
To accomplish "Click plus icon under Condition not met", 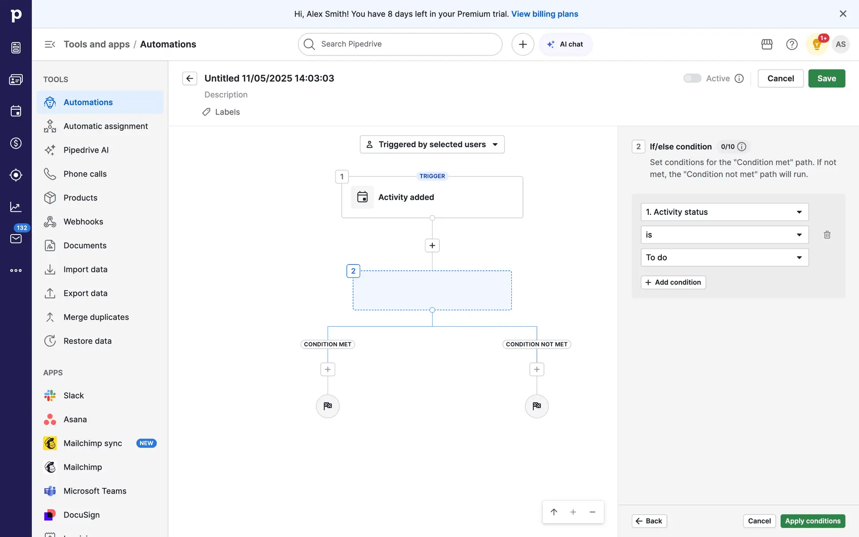I will tap(536, 369).
